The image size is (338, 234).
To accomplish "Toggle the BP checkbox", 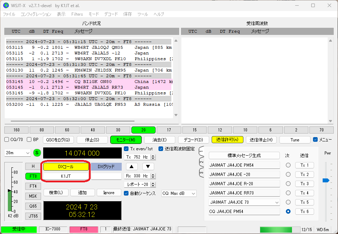I will [x=29, y=140].
